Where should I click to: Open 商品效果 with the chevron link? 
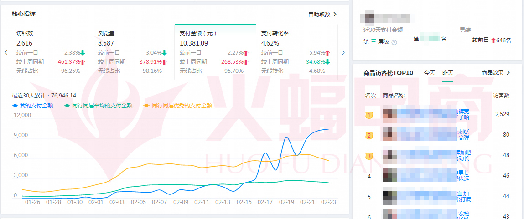point(508,72)
